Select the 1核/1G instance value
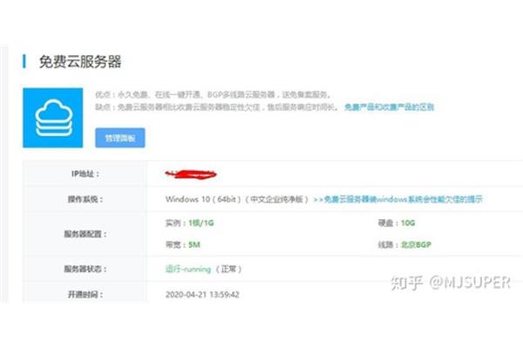 tap(200, 222)
